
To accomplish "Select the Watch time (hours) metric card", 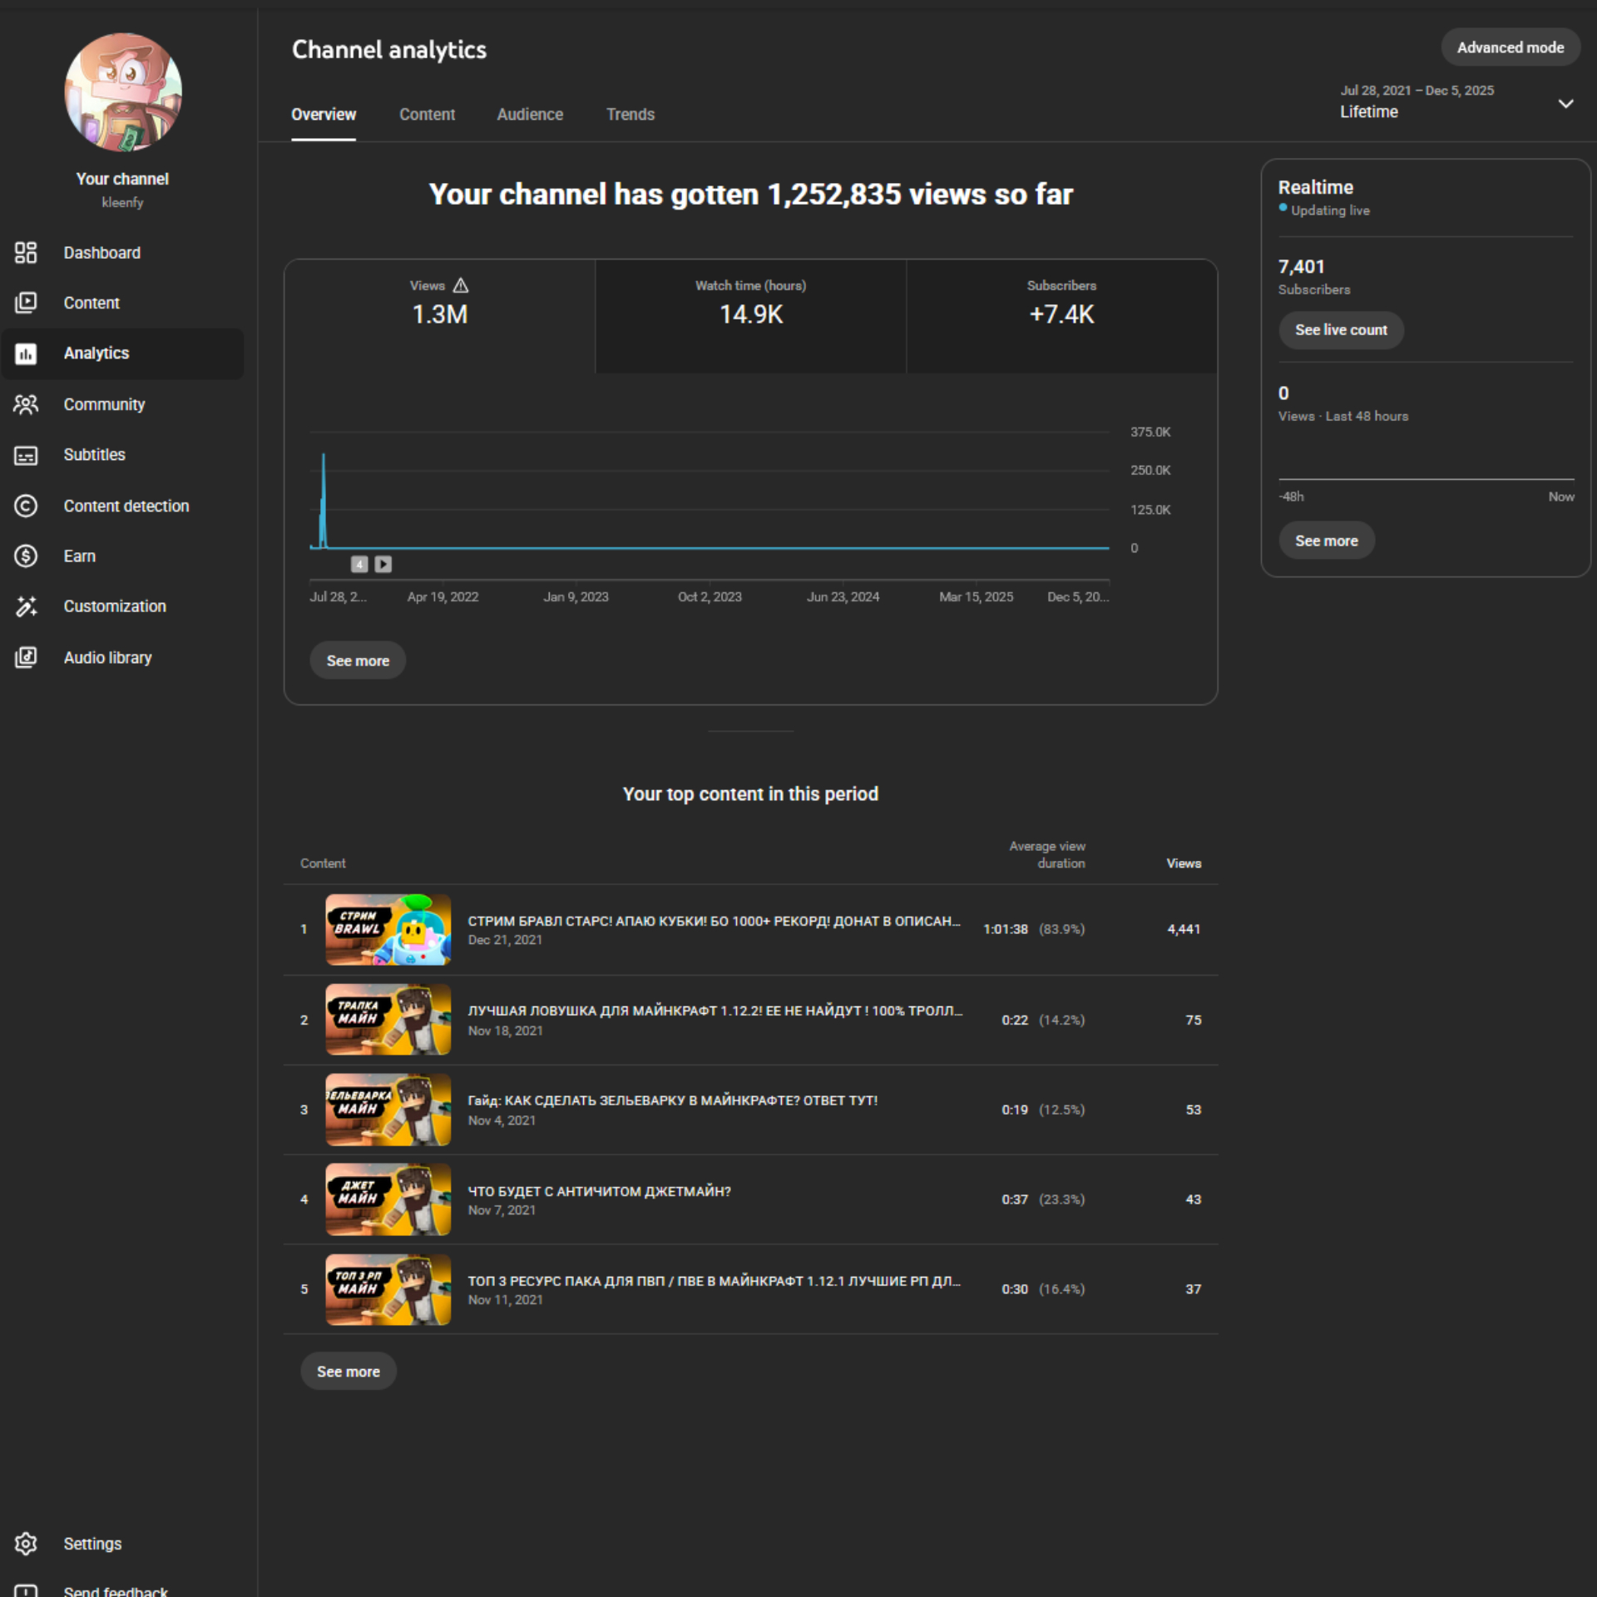I will point(750,316).
